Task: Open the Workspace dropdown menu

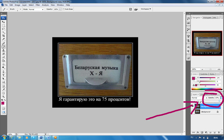Action: (146, 9)
